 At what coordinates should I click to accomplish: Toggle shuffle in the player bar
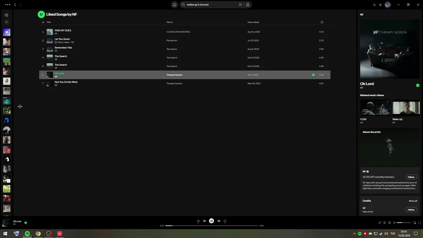(198, 221)
